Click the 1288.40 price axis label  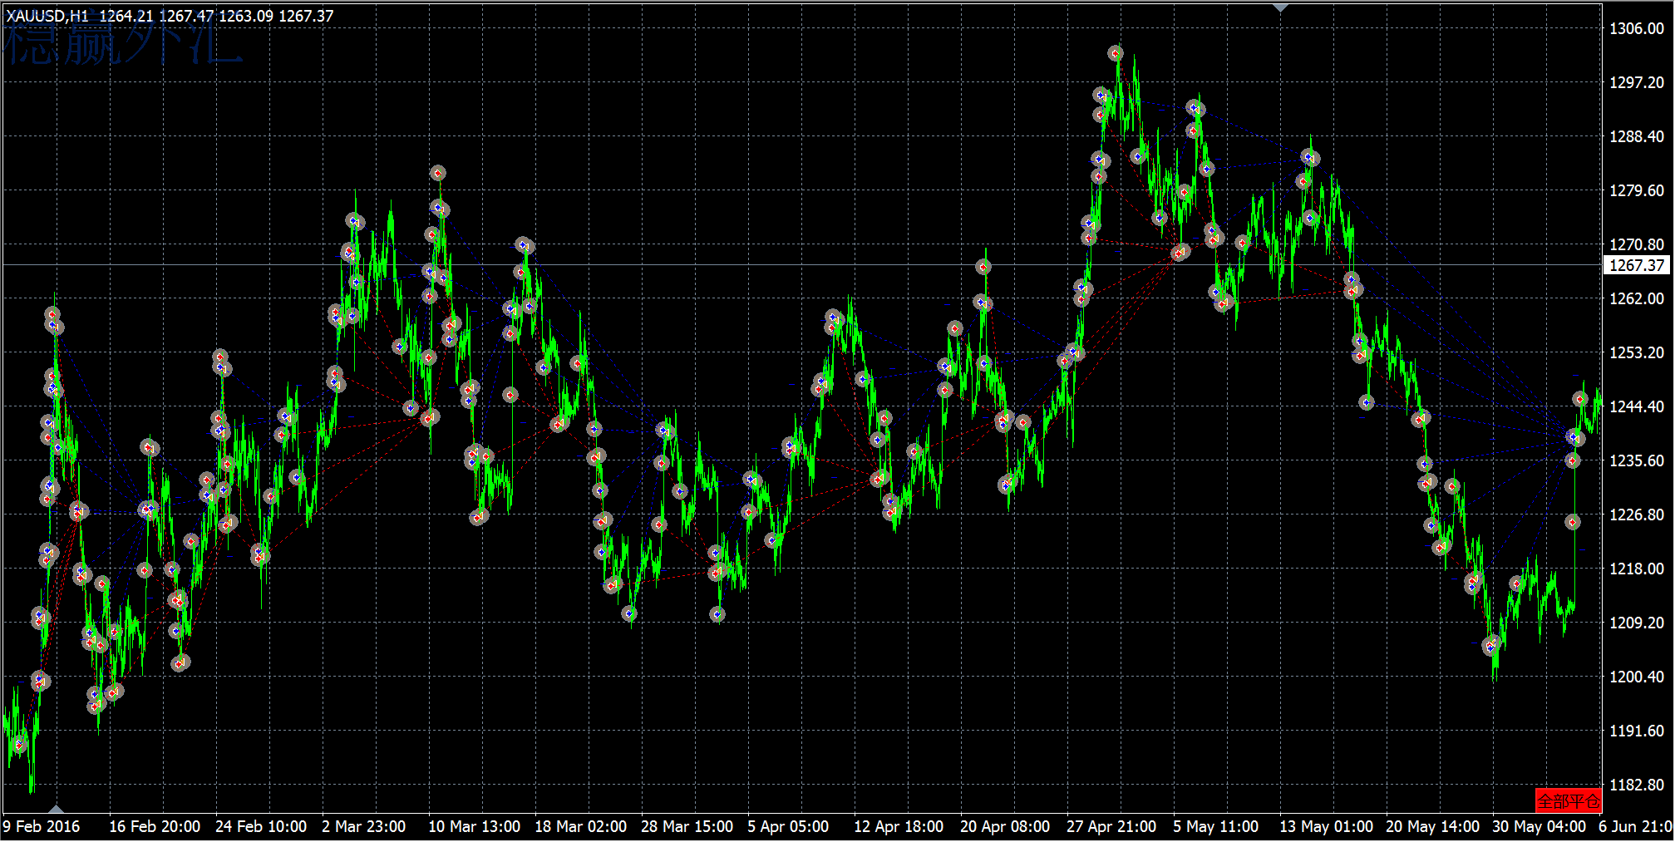[1637, 136]
